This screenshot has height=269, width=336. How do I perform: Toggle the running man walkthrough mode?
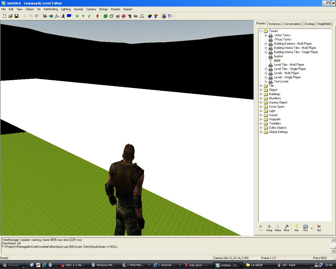(x=63, y=16)
